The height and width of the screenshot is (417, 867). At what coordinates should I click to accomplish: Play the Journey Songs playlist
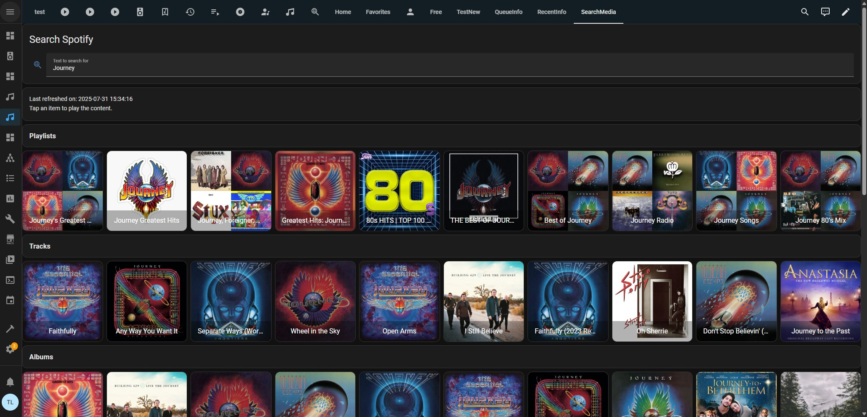[736, 191]
